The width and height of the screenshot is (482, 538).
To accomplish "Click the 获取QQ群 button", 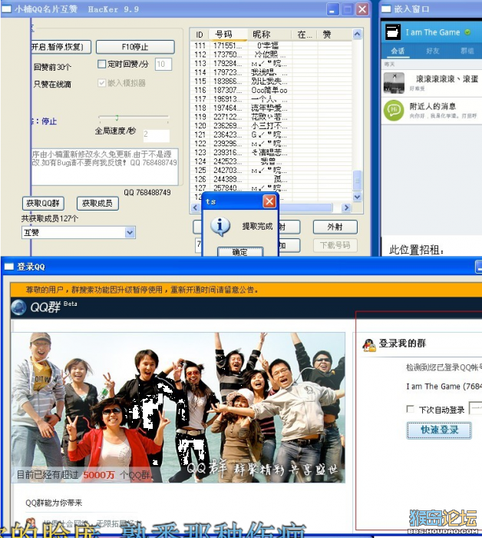I will click(x=43, y=204).
